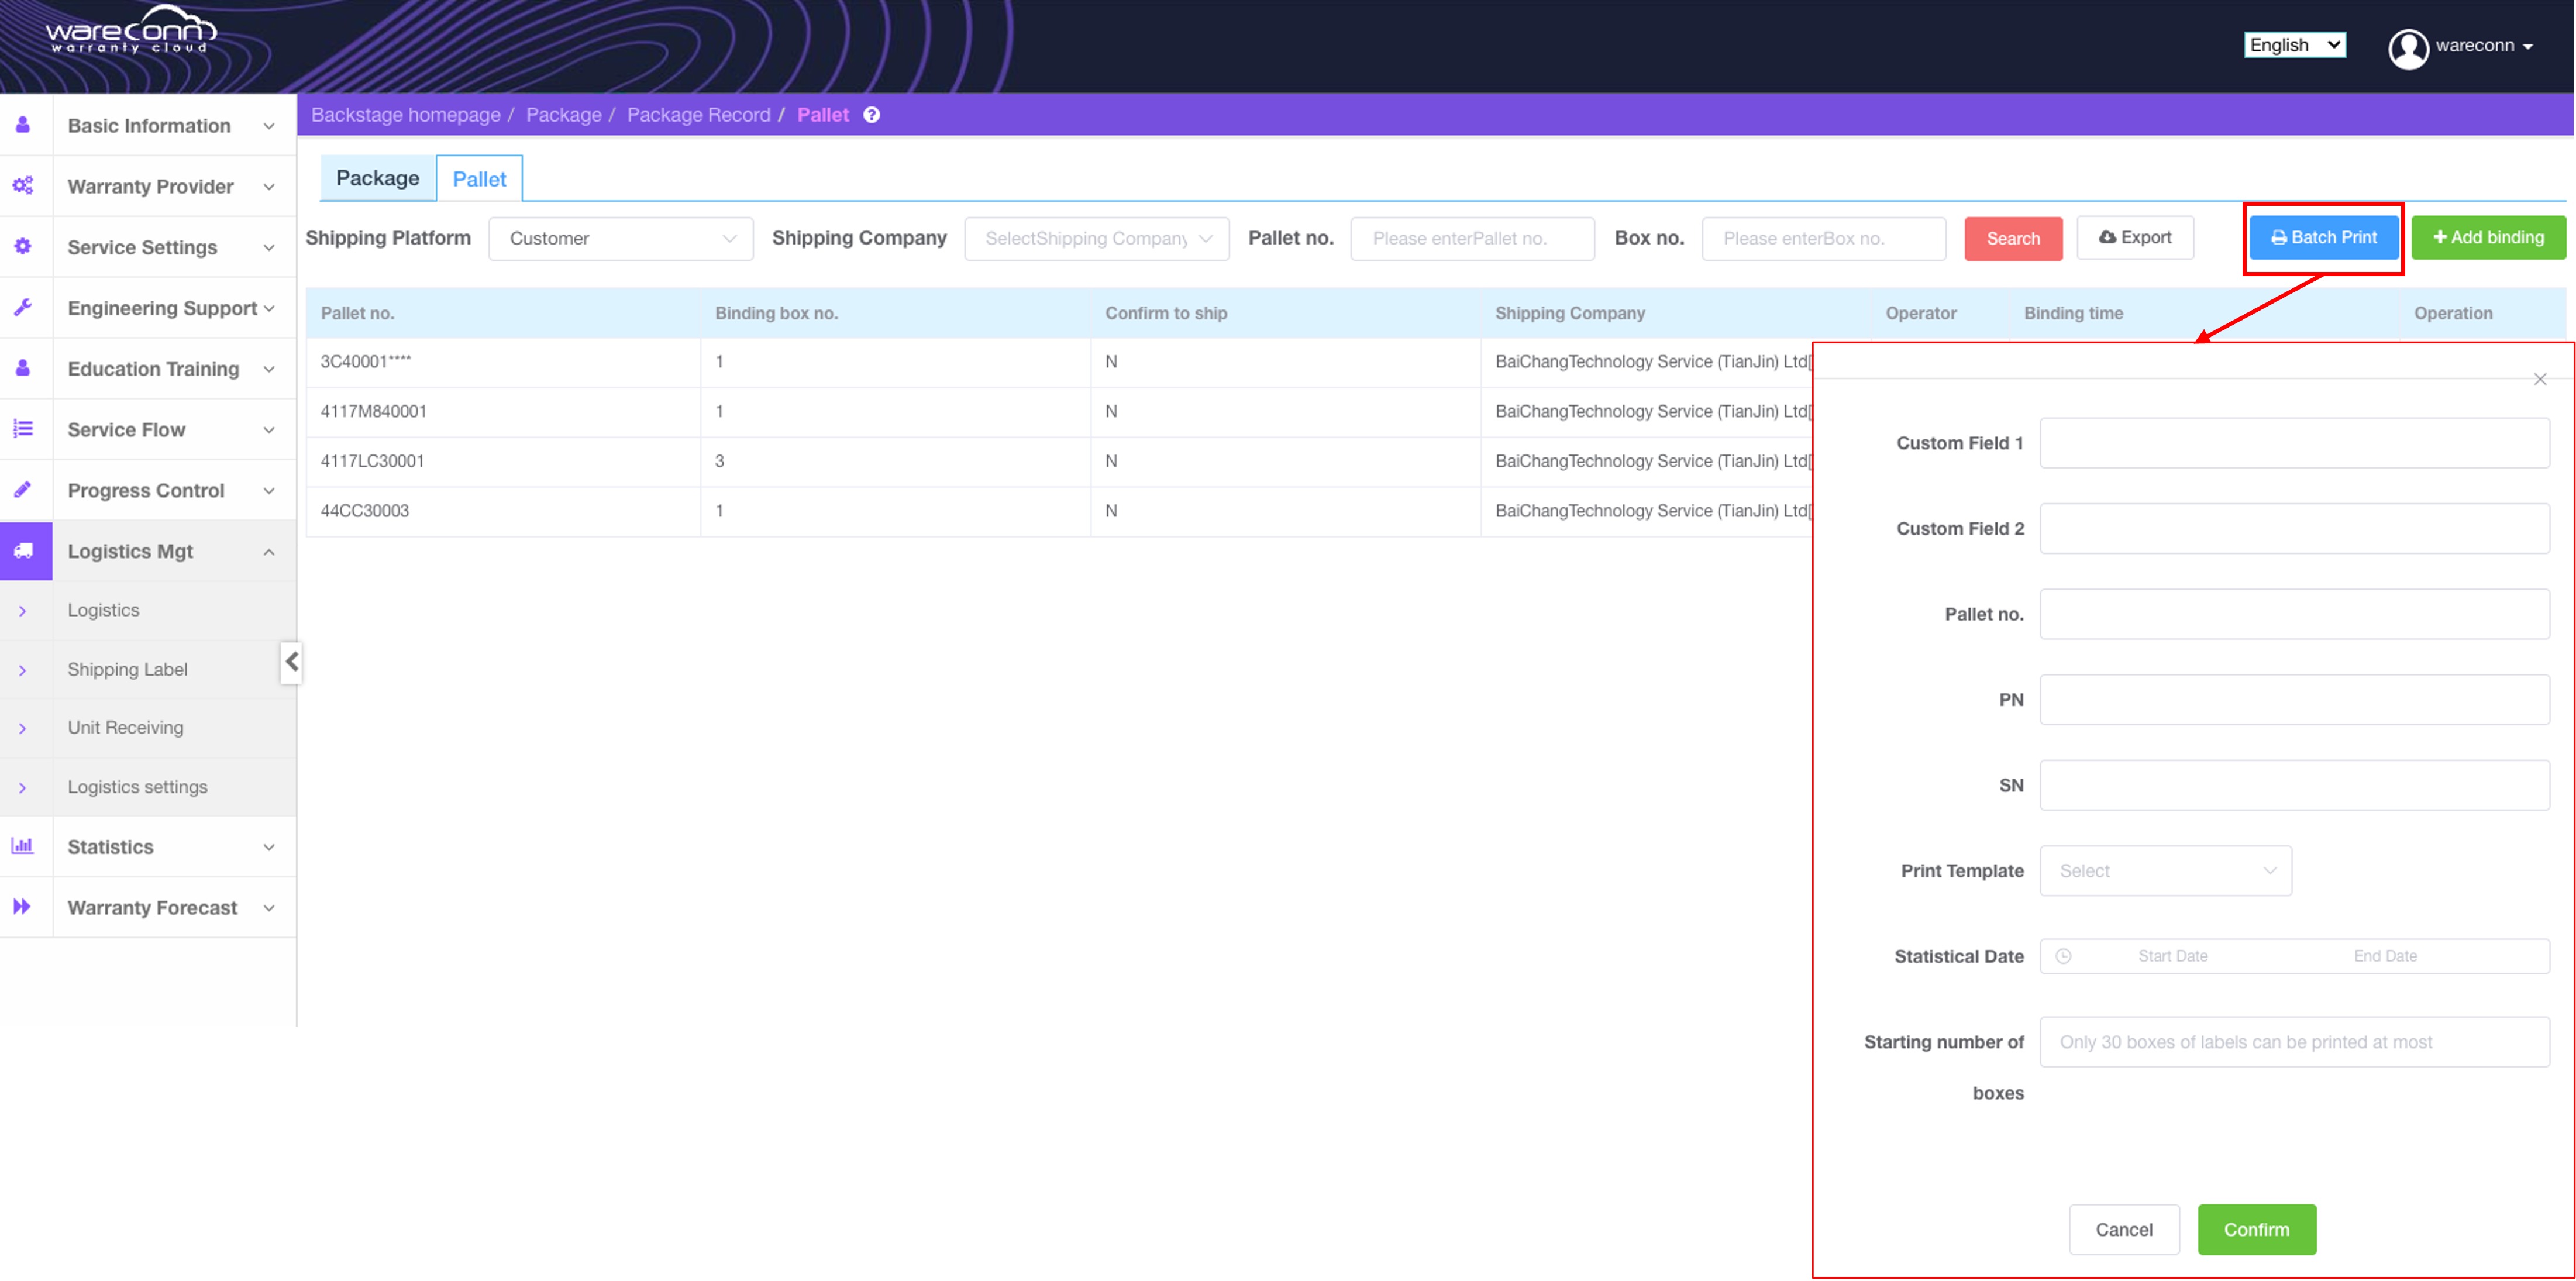Click the fast-forward icon beside Warranty Forecast
The width and height of the screenshot is (2576, 1281).
[x=22, y=907]
